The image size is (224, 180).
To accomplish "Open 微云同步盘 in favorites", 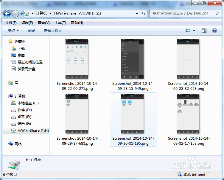I will click(x=27, y=69).
